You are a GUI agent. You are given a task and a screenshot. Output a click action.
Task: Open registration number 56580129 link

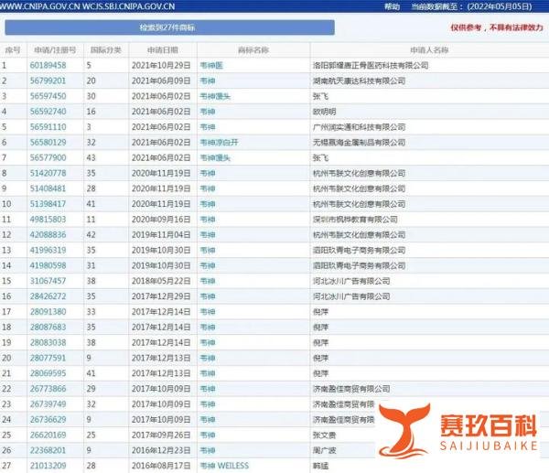pos(48,143)
